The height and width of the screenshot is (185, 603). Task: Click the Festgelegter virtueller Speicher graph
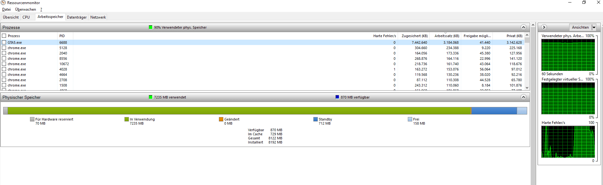pyautogui.click(x=568, y=98)
